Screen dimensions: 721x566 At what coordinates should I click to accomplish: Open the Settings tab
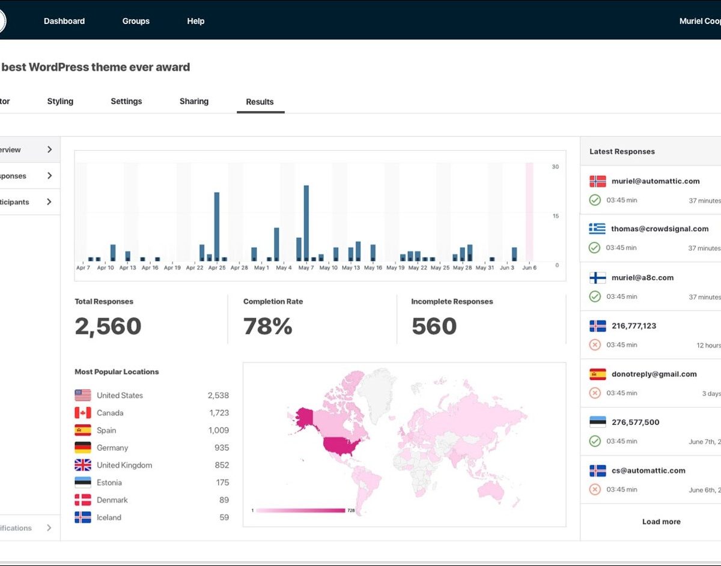coord(126,101)
